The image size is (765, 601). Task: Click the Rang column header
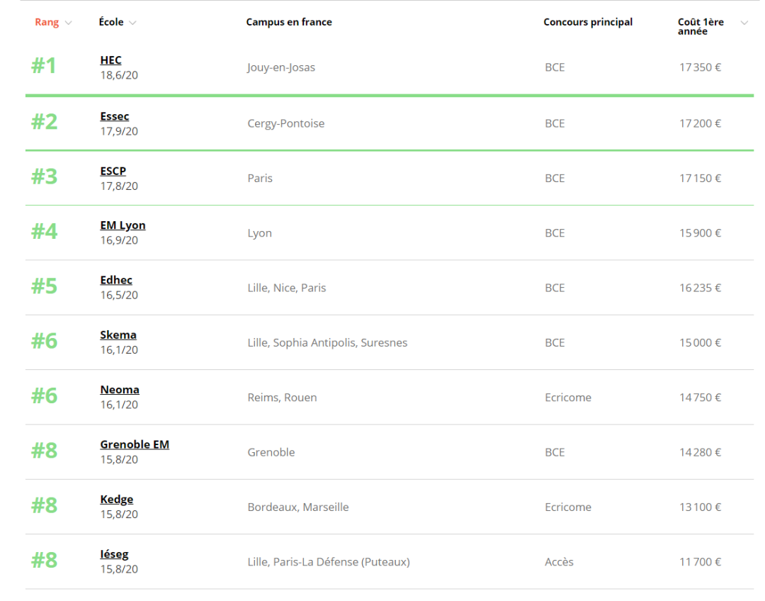(47, 23)
